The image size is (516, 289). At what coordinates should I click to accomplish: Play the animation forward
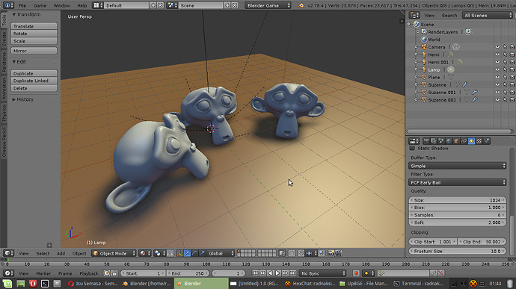click(277, 273)
